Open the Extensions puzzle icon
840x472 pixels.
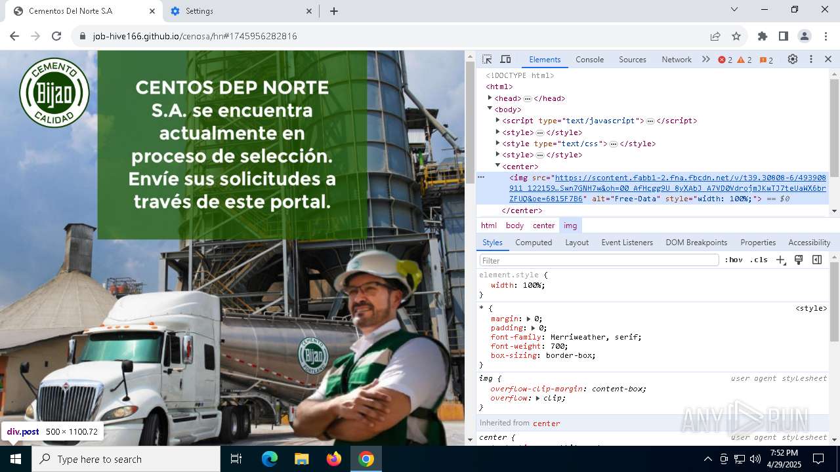(x=763, y=36)
